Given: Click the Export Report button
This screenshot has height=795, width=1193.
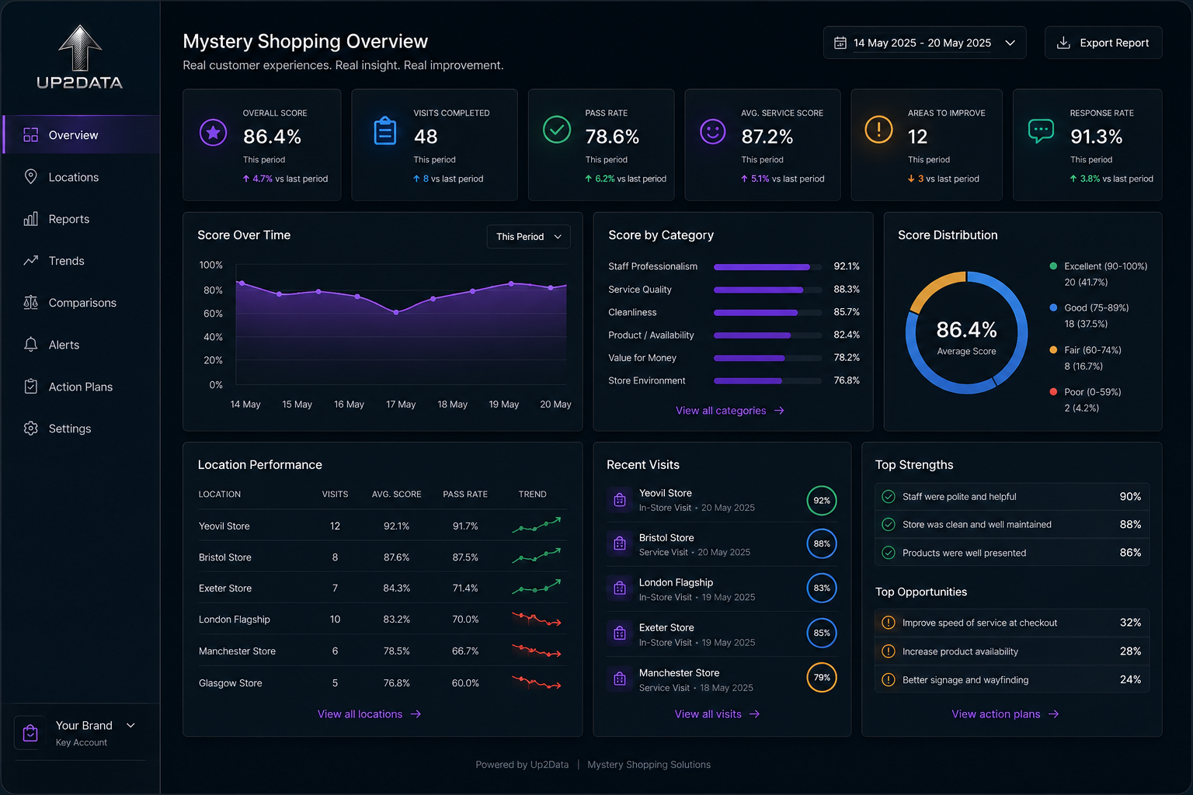Looking at the screenshot, I should tap(1103, 43).
